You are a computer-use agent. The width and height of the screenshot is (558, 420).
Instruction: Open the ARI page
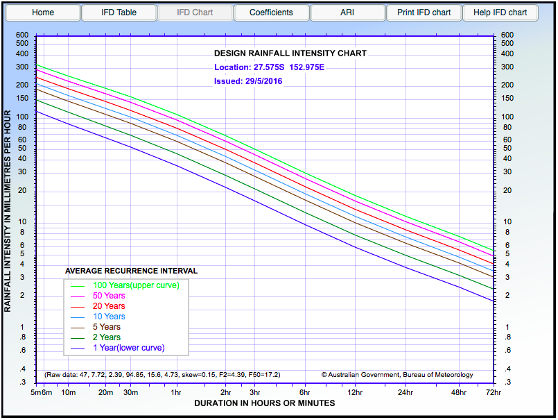coord(347,12)
